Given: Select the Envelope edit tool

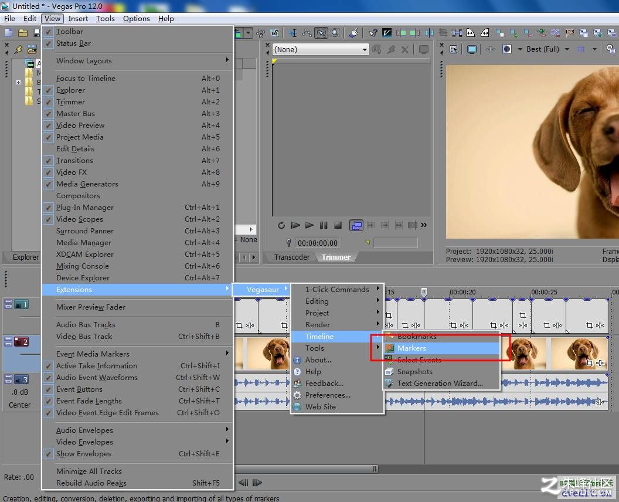Looking at the screenshot, I should (307, 33).
